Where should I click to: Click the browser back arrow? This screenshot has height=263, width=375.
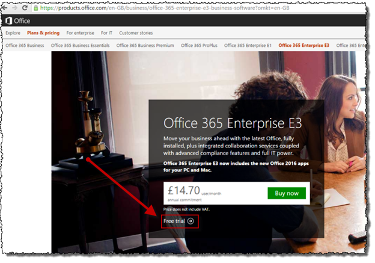coord(5,8)
